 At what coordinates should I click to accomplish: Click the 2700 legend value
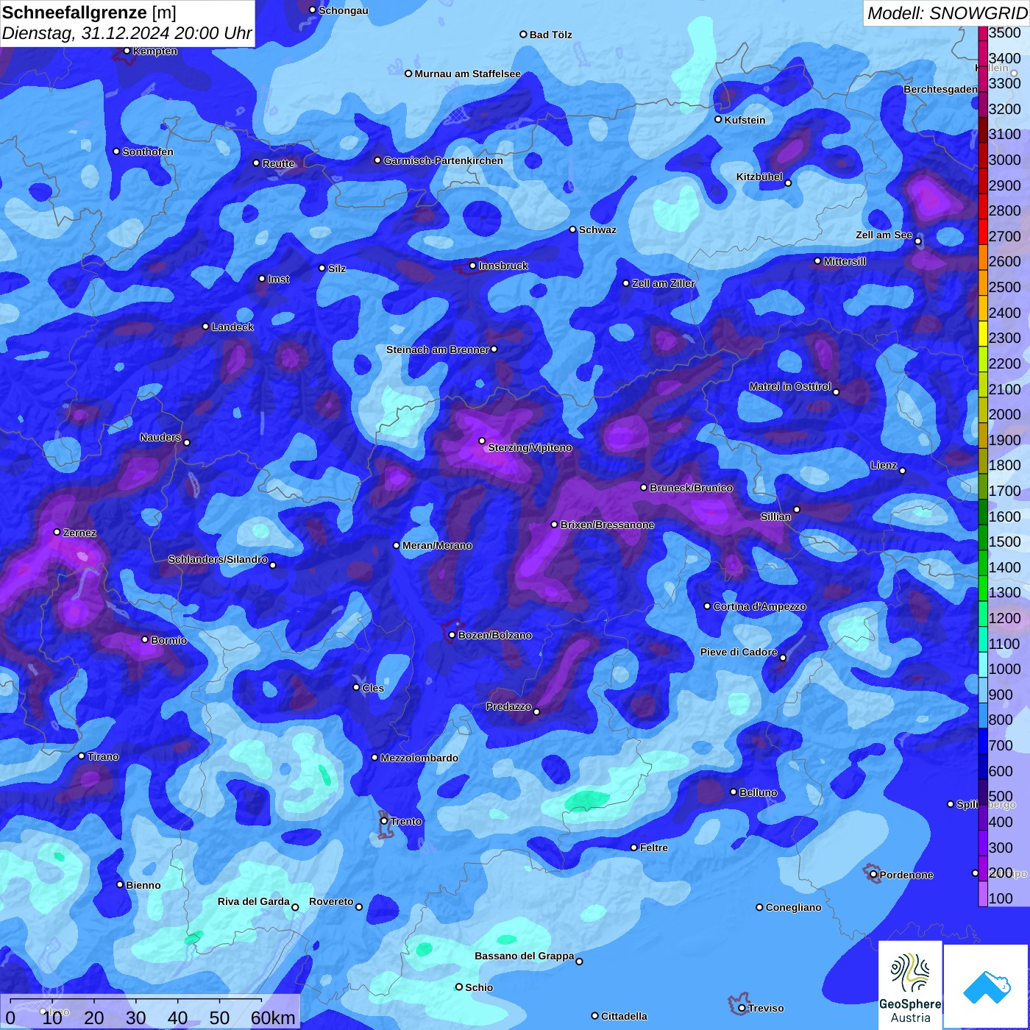click(1004, 236)
